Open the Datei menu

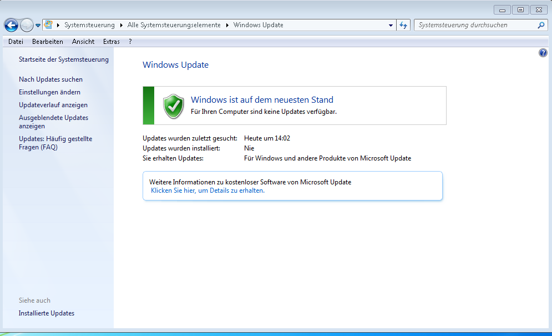click(16, 42)
